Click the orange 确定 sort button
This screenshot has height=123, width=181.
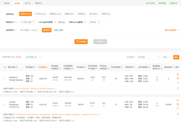(176, 57)
